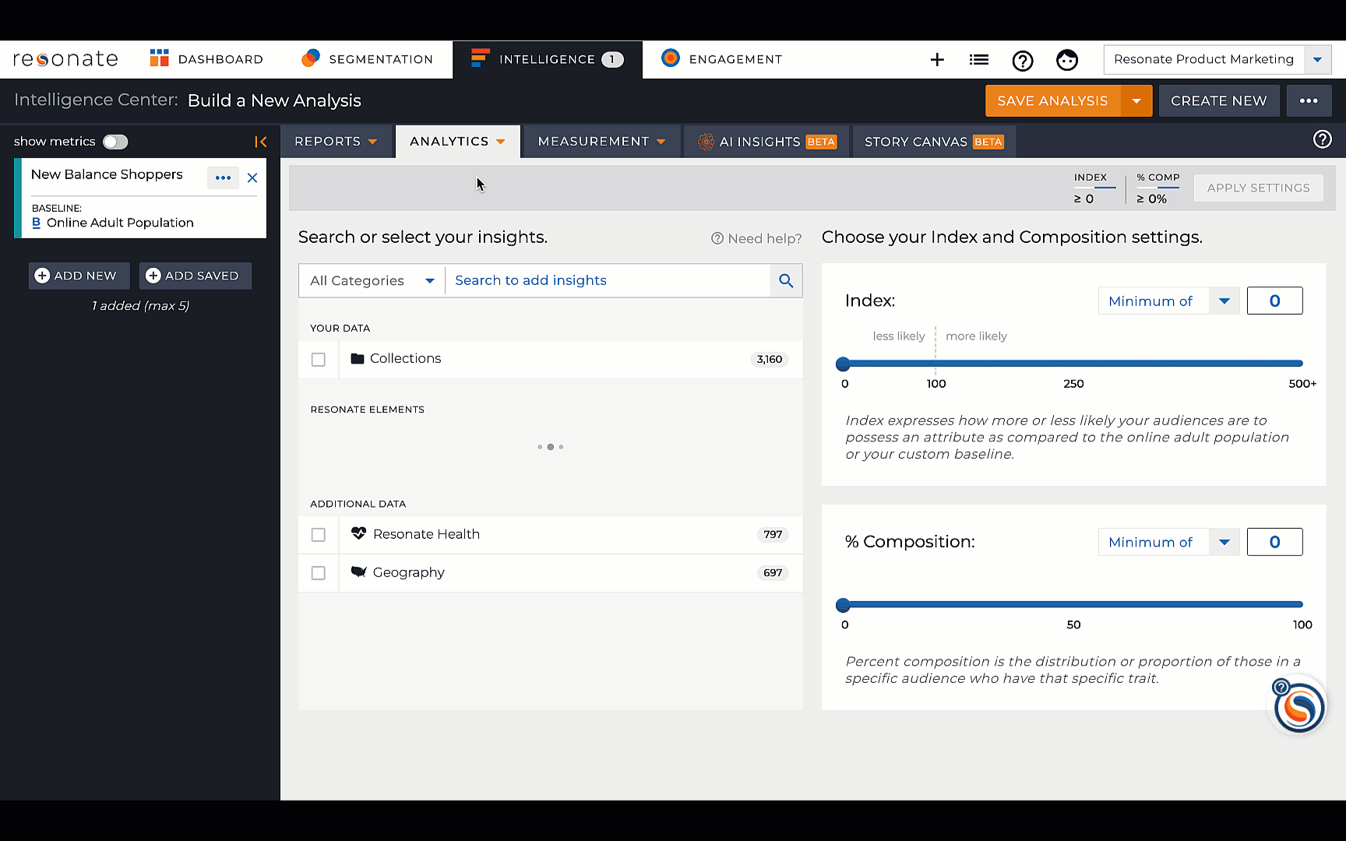Image resolution: width=1346 pixels, height=841 pixels.
Task: Check the Resonate Health checkbox
Action: click(x=318, y=534)
